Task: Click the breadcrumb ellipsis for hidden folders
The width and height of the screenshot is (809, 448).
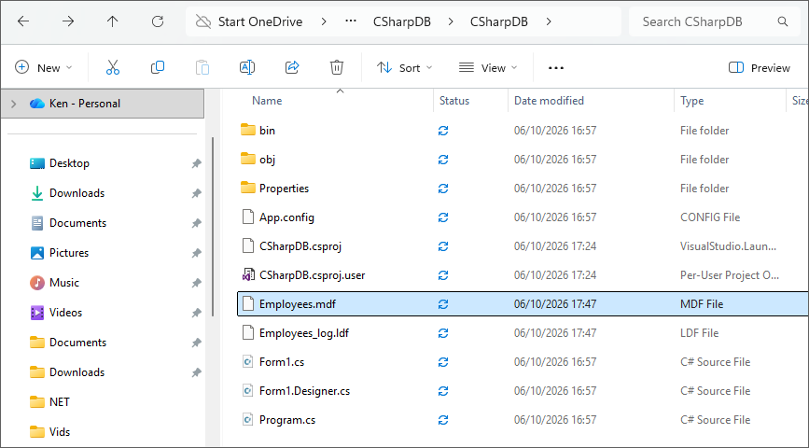Action: pyautogui.click(x=351, y=21)
